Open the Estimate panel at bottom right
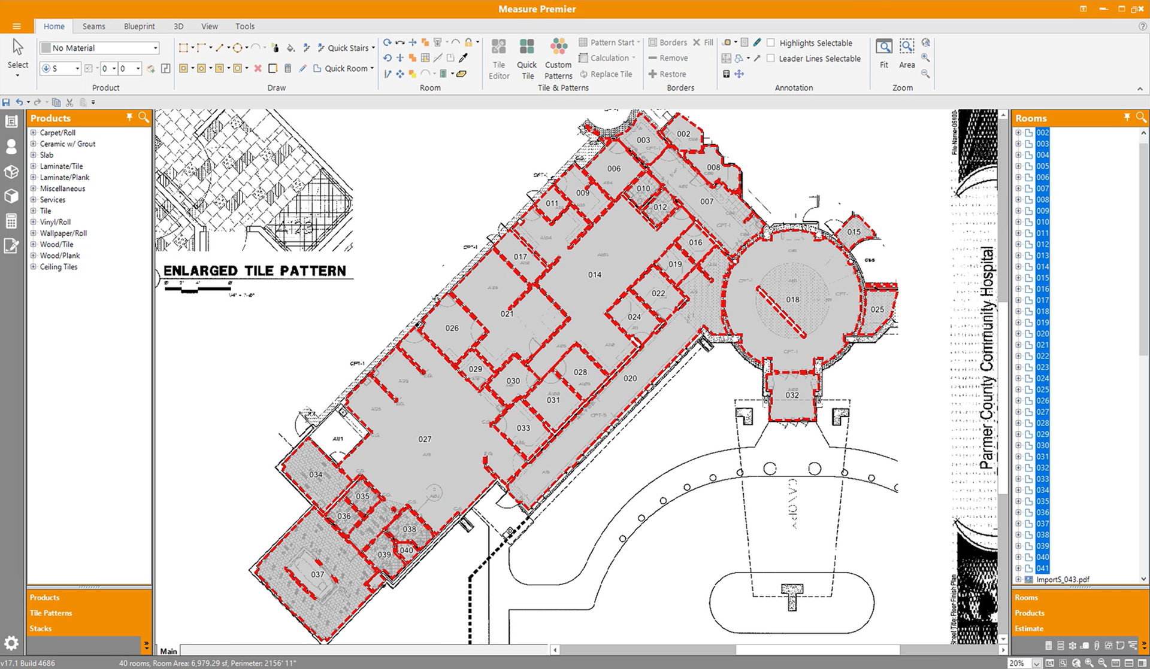The height and width of the screenshot is (669, 1150). pyautogui.click(x=1028, y=628)
